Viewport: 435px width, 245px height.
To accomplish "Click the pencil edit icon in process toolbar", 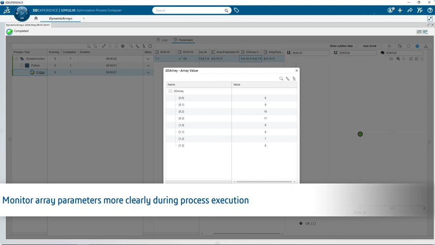I will coord(103,46).
